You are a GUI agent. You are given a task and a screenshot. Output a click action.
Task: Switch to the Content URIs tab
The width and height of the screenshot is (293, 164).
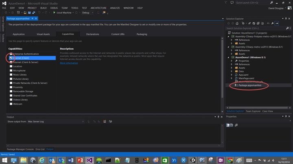[x=118, y=34]
